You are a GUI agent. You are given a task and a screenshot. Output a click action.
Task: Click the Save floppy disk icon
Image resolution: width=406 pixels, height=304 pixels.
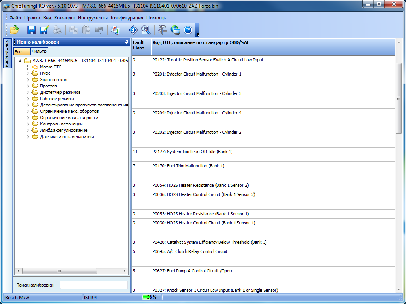(x=32, y=30)
